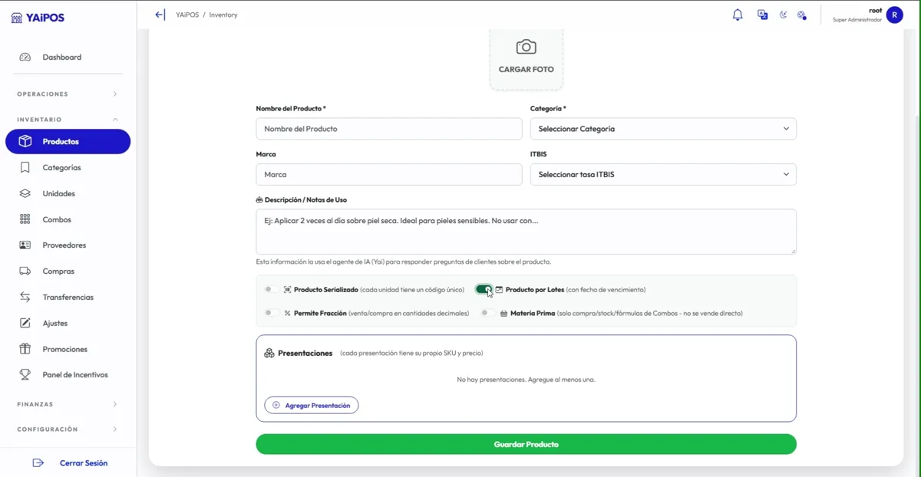Screen dimensions: 921x477
Task: Enable the Producto Serializado switch
Action: click(x=271, y=290)
